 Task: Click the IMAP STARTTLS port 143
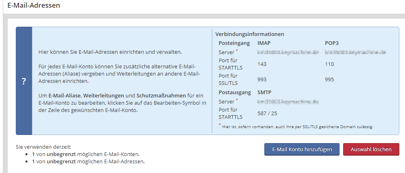point(262,64)
